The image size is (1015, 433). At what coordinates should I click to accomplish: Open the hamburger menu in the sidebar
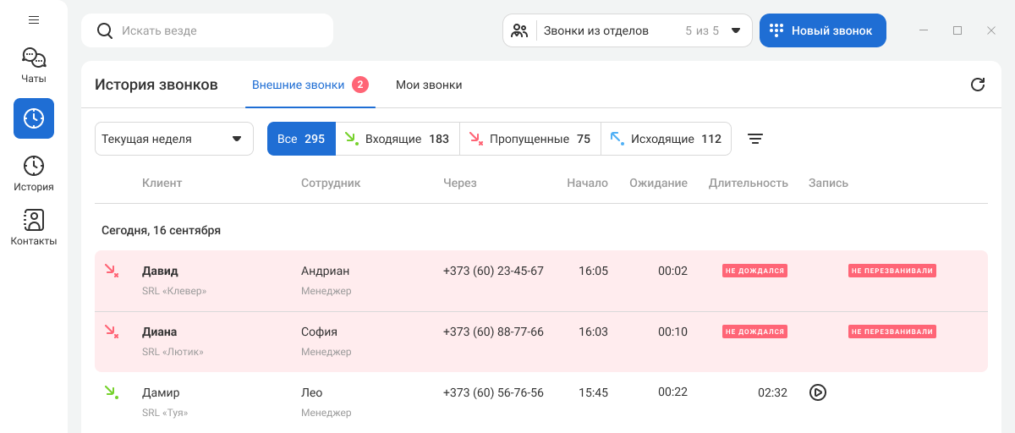[x=34, y=19]
